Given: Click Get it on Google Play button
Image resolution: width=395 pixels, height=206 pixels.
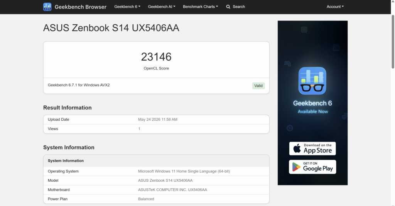Looking at the screenshot, I should point(312,167).
